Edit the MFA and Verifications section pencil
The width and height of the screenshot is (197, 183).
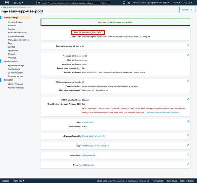pos(188,122)
